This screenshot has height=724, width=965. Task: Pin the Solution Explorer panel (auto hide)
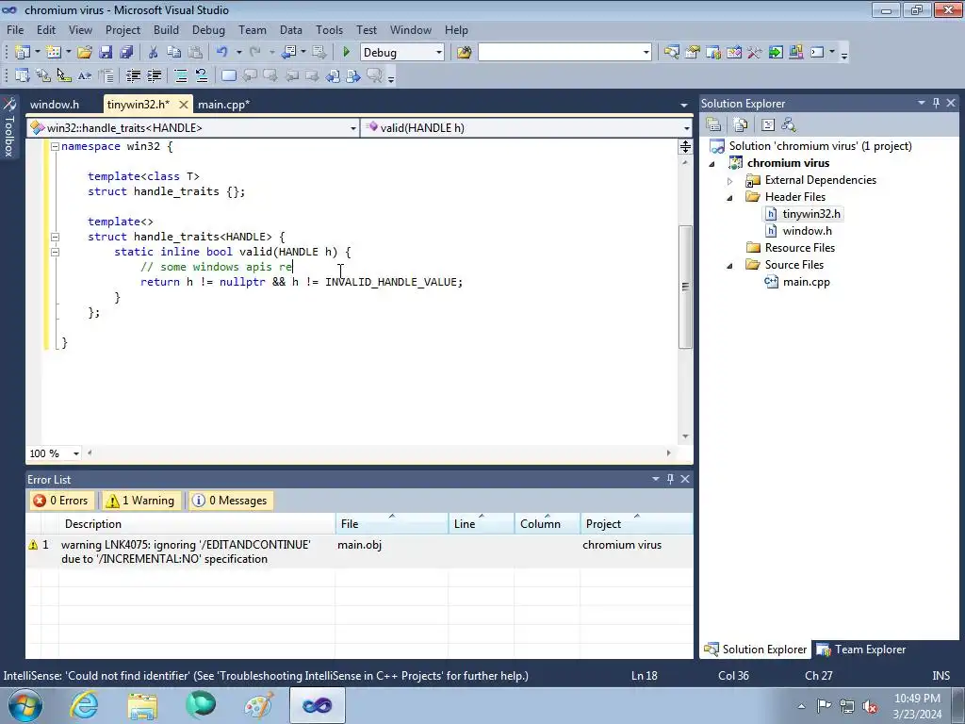[936, 103]
